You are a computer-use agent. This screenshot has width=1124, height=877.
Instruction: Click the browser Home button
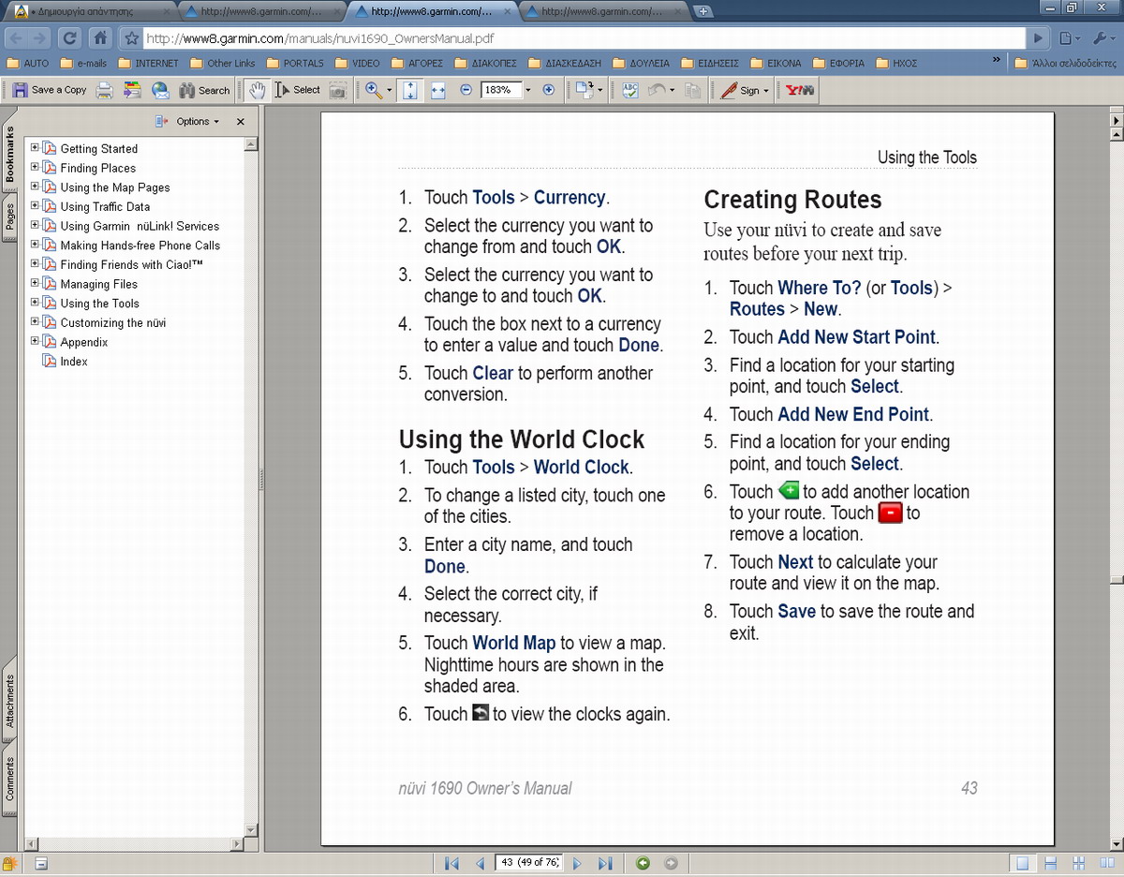[100, 38]
